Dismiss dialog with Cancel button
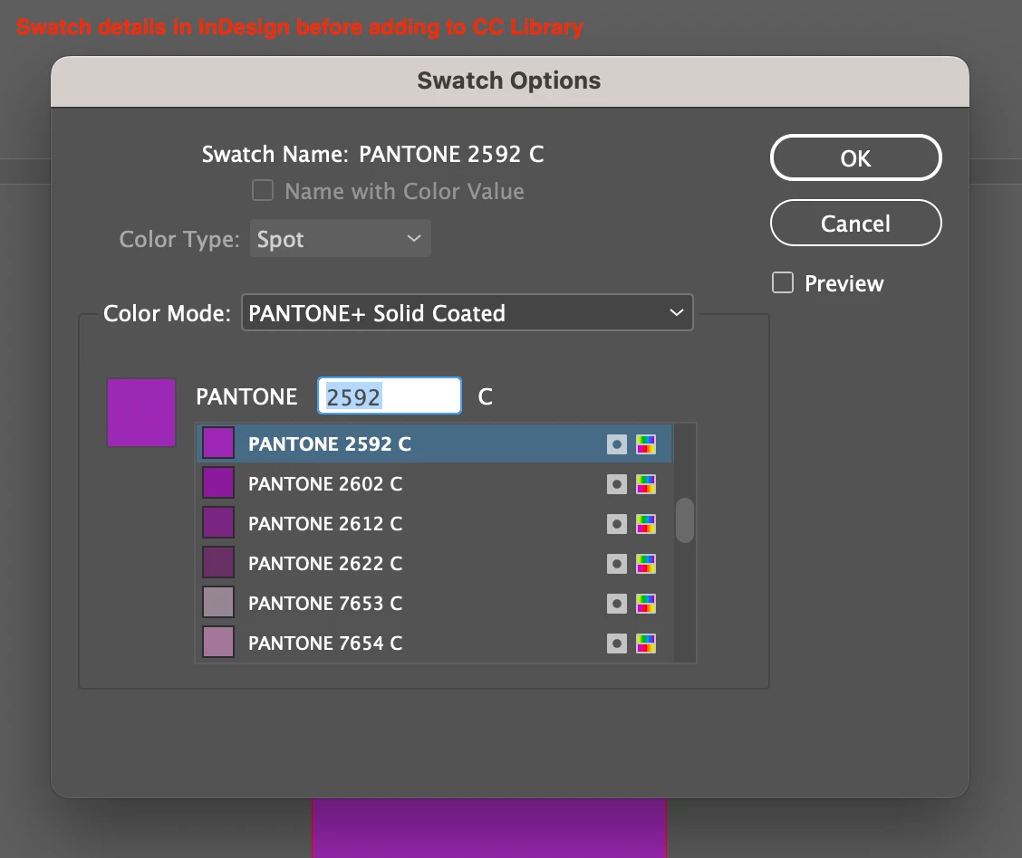Image resolution: width=1022 pixels, height=858 pixels. click(856, 224)
